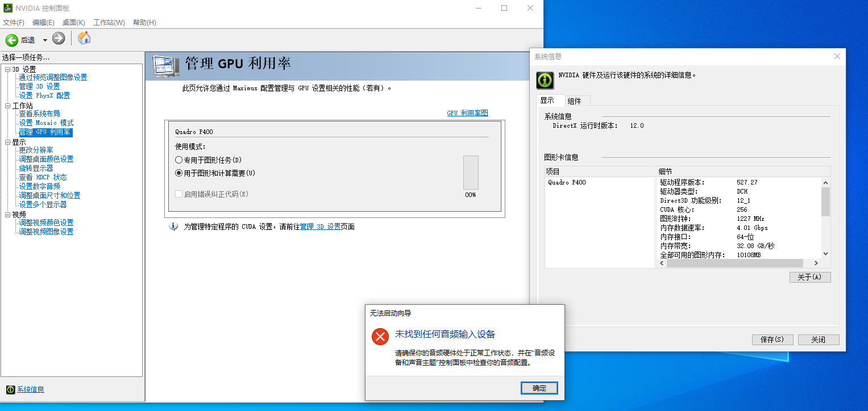Open the 工作站(W) menu

(x=109, y=23)
